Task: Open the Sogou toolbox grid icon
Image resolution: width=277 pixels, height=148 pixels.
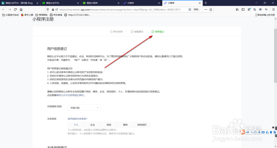Action: pyautogui.click(x=275, y=132)
